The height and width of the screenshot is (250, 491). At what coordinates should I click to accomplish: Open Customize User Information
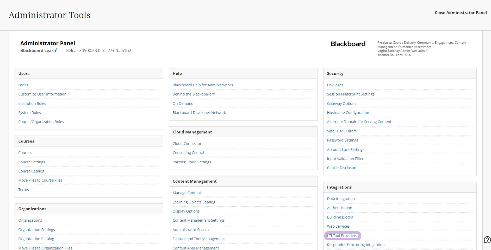click(x=42, y=94)
